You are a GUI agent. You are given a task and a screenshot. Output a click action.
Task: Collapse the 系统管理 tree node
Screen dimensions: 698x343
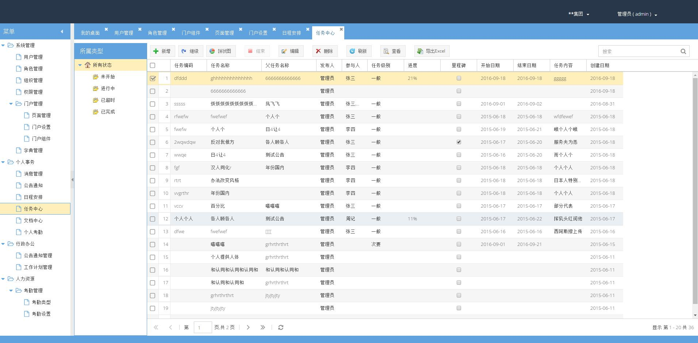(3, 45)
